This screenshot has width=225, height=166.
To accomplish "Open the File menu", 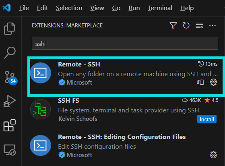I will tap(24, 8).
